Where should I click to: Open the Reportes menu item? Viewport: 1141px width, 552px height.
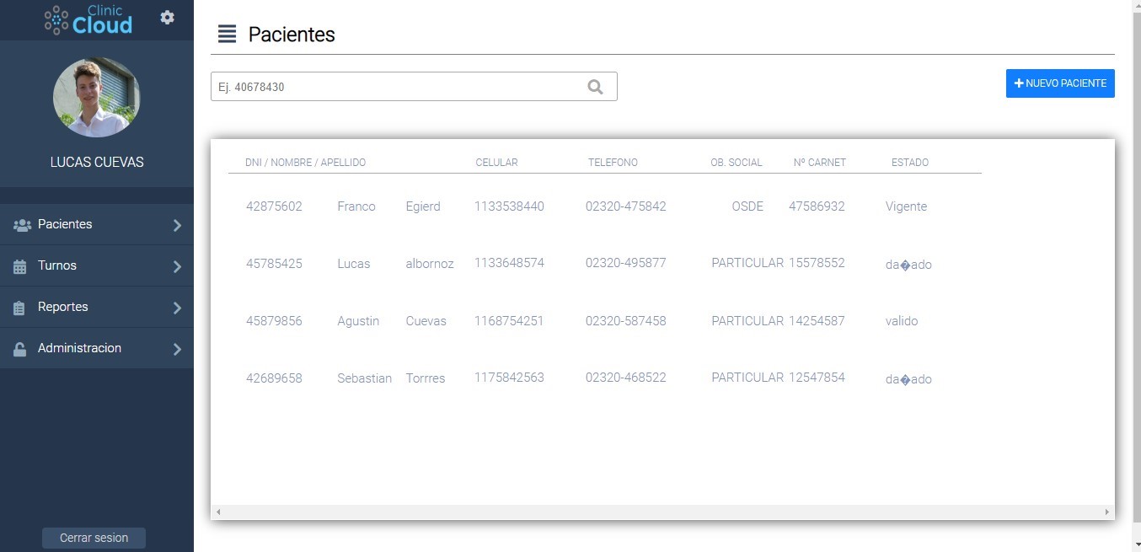coord(97,307)
